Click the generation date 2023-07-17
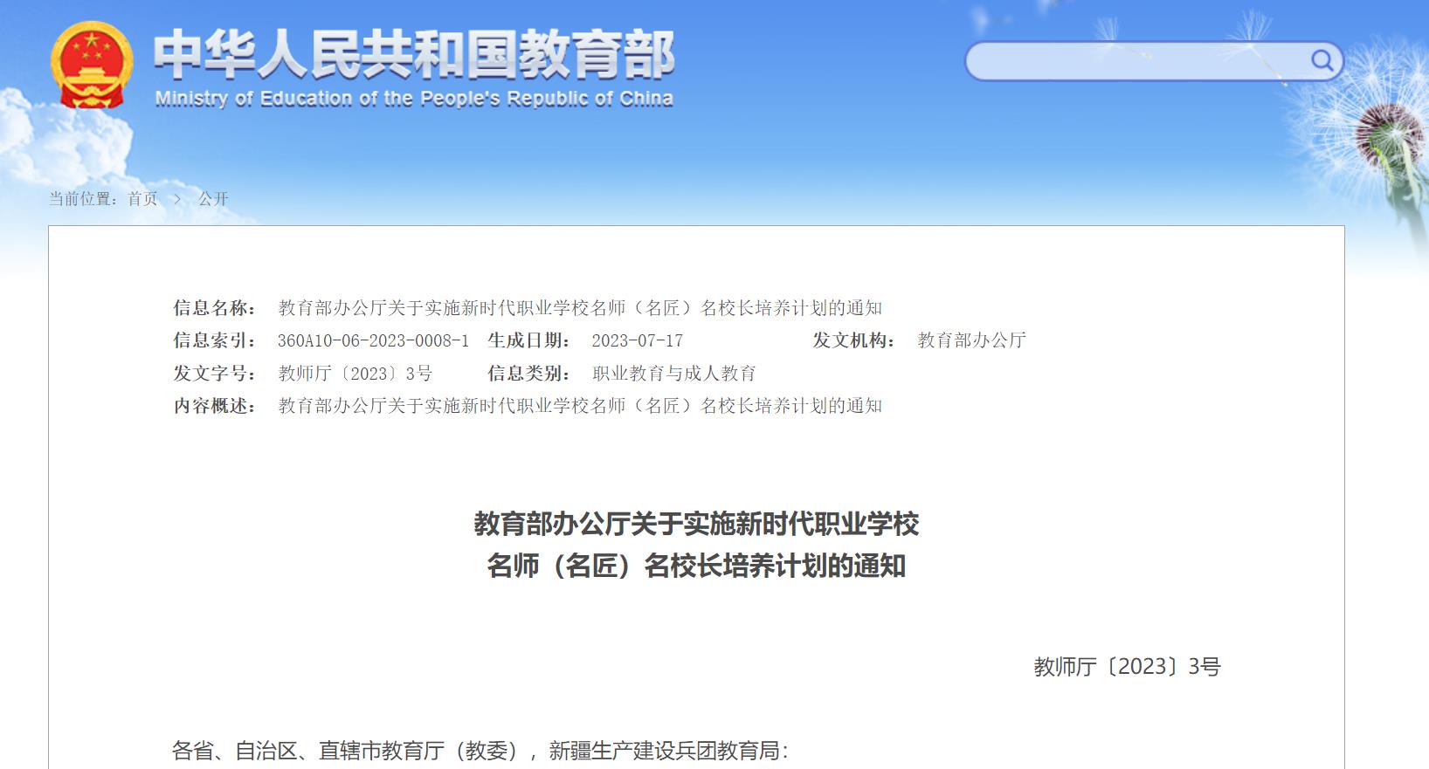 [637, 340]
